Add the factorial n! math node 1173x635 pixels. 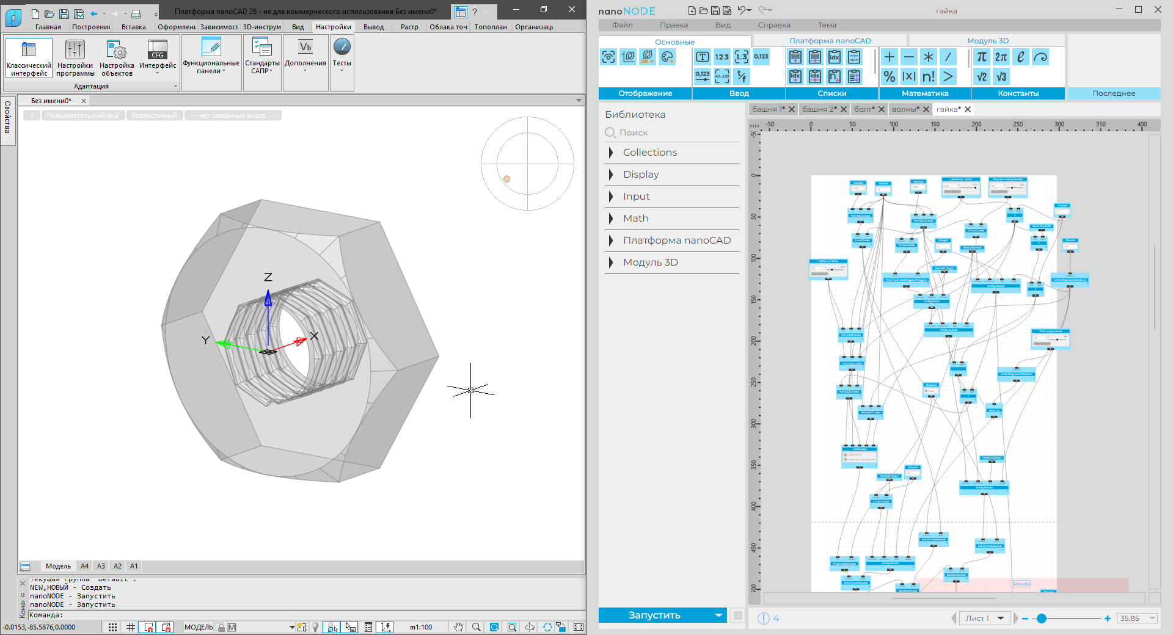click(x=928, y=76)
